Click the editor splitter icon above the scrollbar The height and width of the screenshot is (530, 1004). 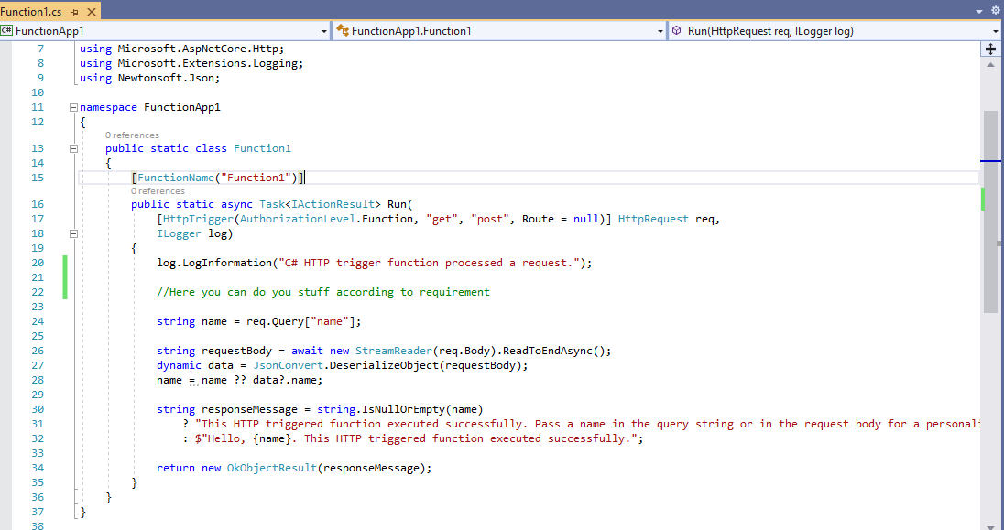tap(990, 49)
